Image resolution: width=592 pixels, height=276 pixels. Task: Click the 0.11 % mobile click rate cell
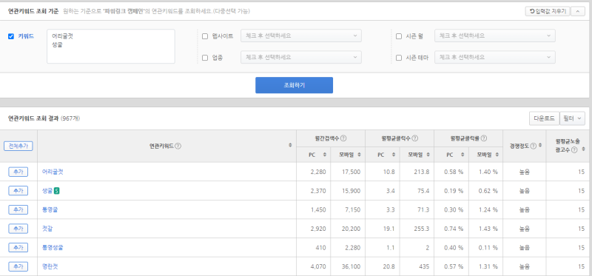(485, 248)
